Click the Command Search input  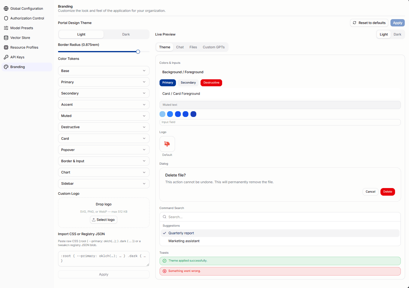click(x=280, y=217)
